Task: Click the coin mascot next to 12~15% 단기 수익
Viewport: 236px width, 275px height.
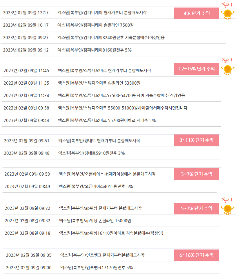Action: tap(228, 70)
